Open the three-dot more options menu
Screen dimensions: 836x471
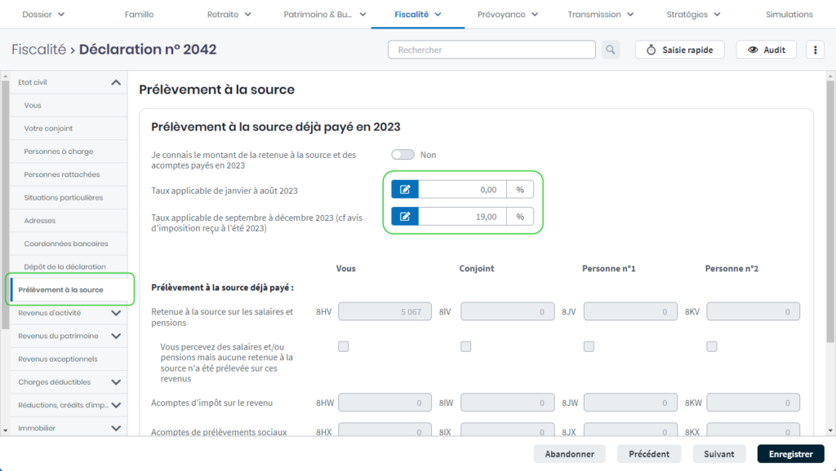coord(815,50)
